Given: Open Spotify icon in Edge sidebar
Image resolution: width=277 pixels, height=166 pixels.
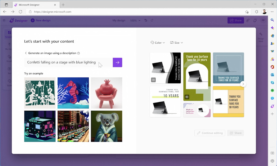Looking at the screenshot, I should [x=272, y=90].
